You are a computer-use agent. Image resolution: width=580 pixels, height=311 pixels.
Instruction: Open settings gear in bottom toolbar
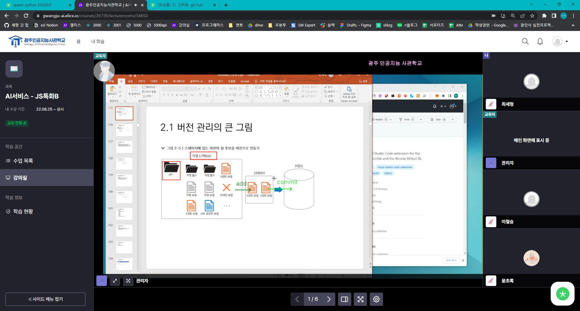(376, 299)
